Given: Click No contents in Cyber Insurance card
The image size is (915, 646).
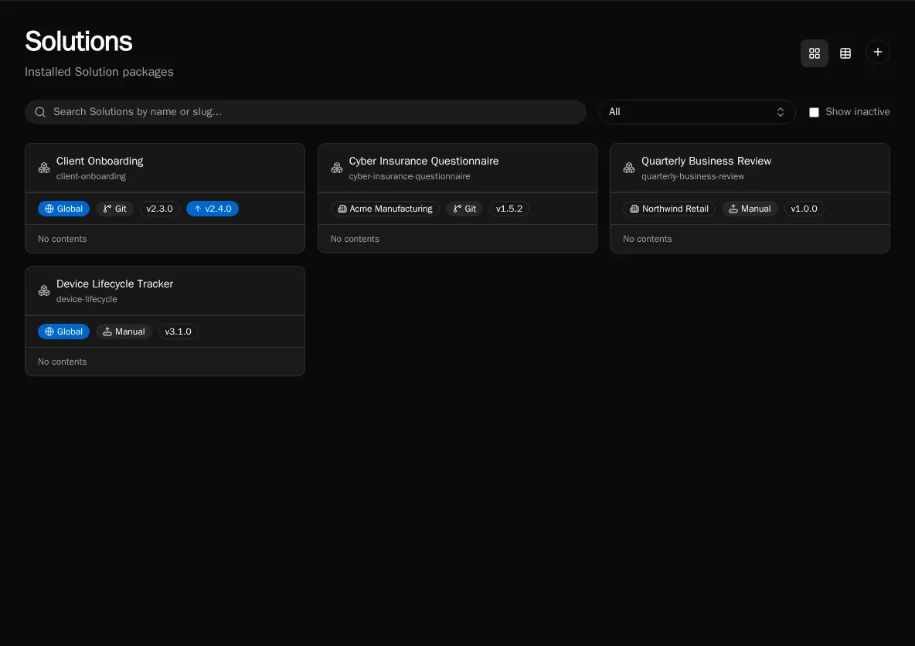Looking at the screenshot, I should [355, 239].
